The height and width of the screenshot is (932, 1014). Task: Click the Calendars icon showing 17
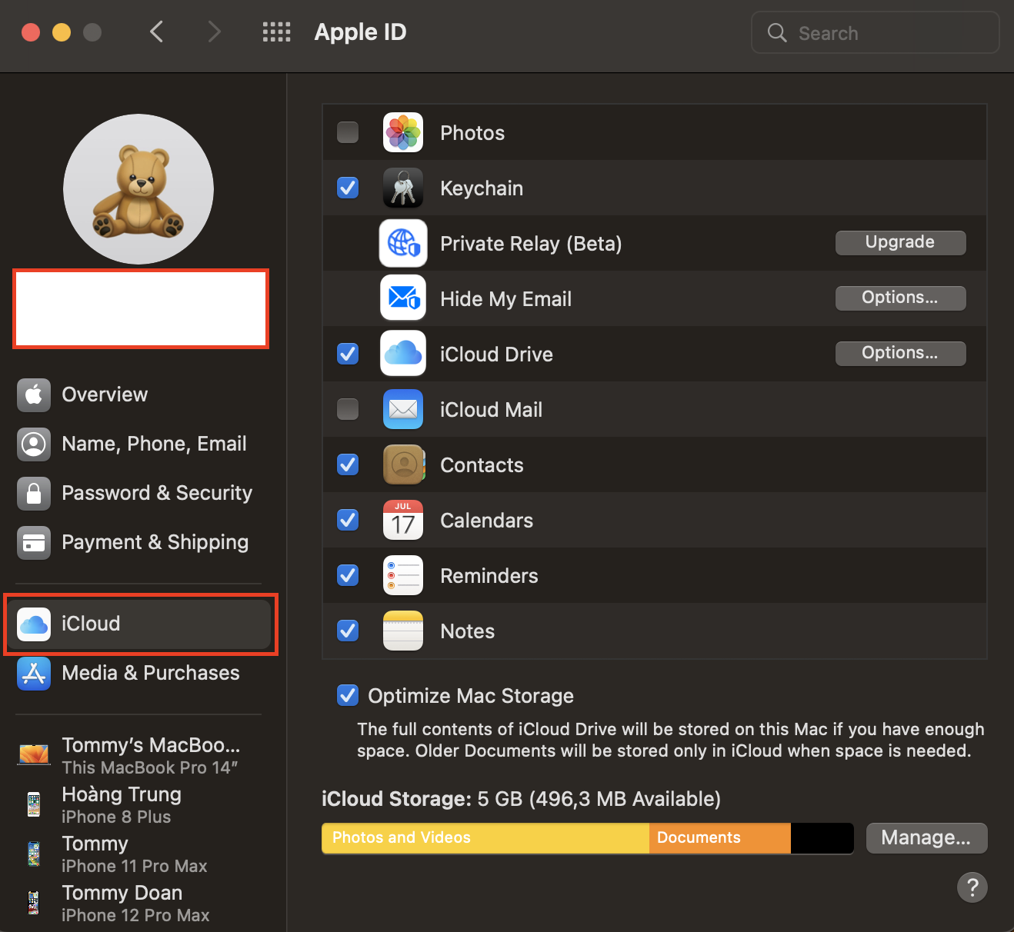pyautogui.click(x=403, y=520)
